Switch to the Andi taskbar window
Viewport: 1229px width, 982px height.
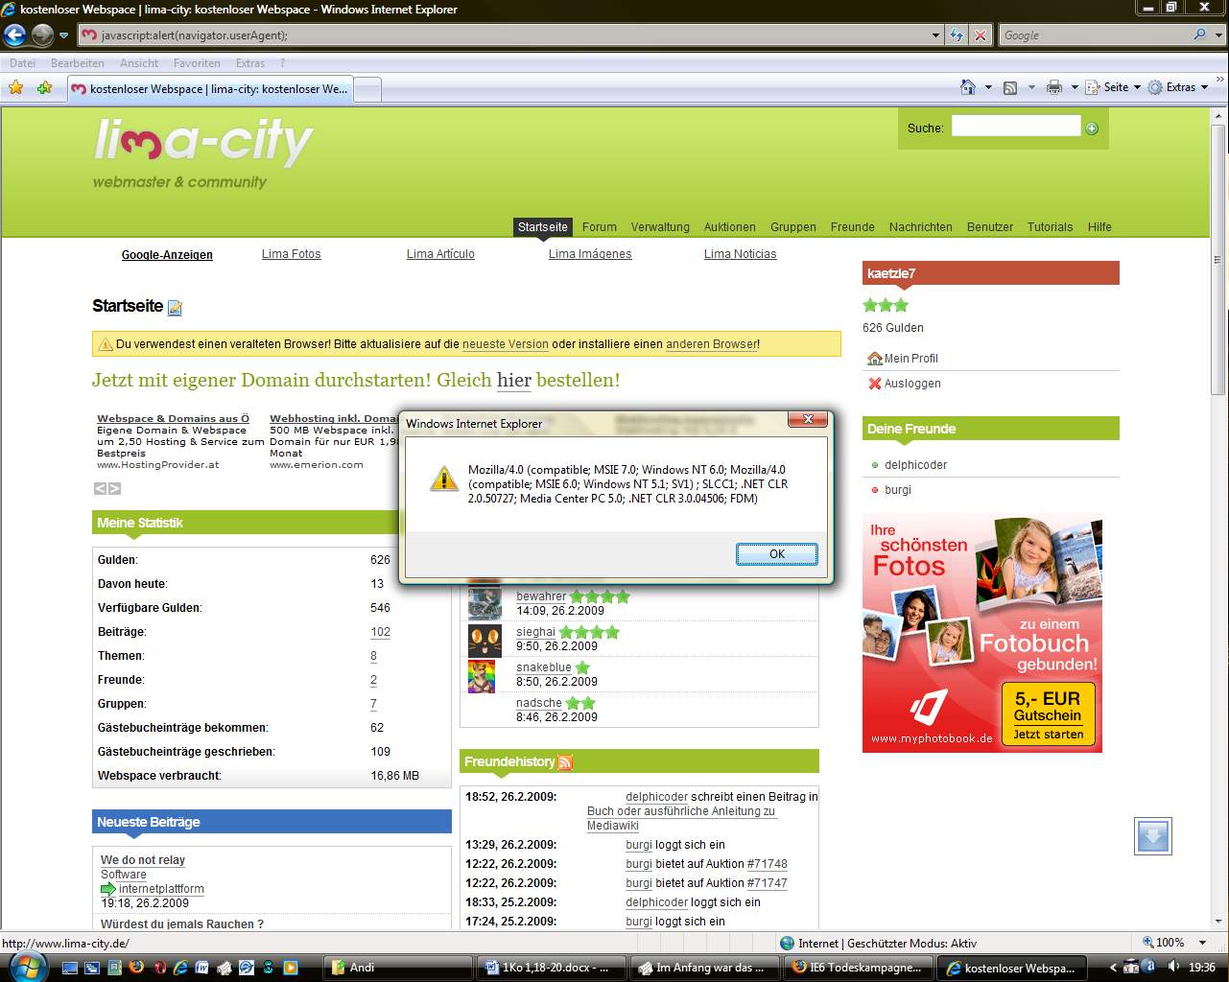(398, 968)
